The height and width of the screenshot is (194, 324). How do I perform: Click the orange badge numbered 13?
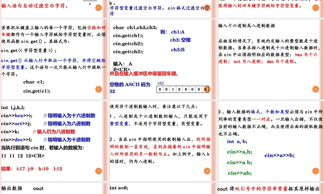coord(316,170)
